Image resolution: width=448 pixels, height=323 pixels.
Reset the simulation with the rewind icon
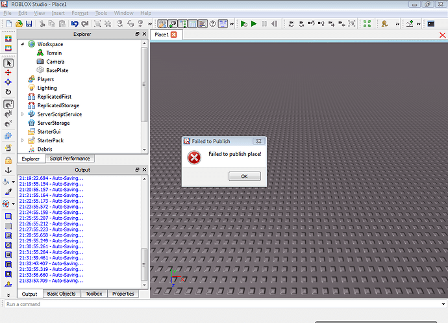[274, 24]
